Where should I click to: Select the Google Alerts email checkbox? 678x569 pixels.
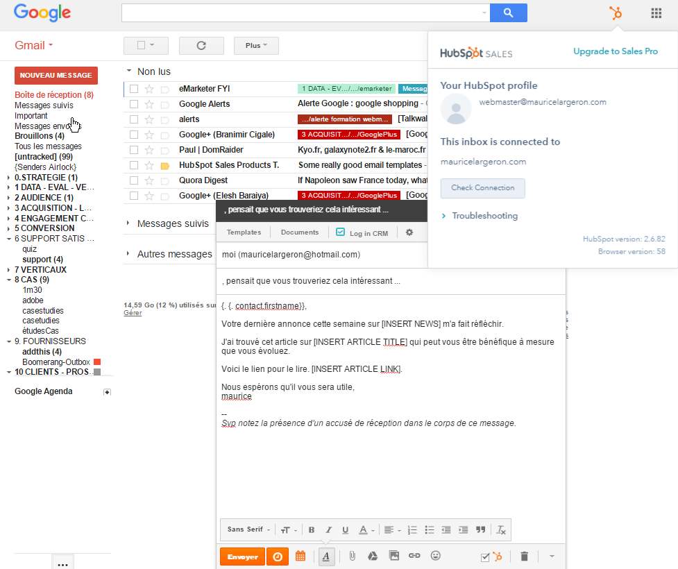pos(134,104)
